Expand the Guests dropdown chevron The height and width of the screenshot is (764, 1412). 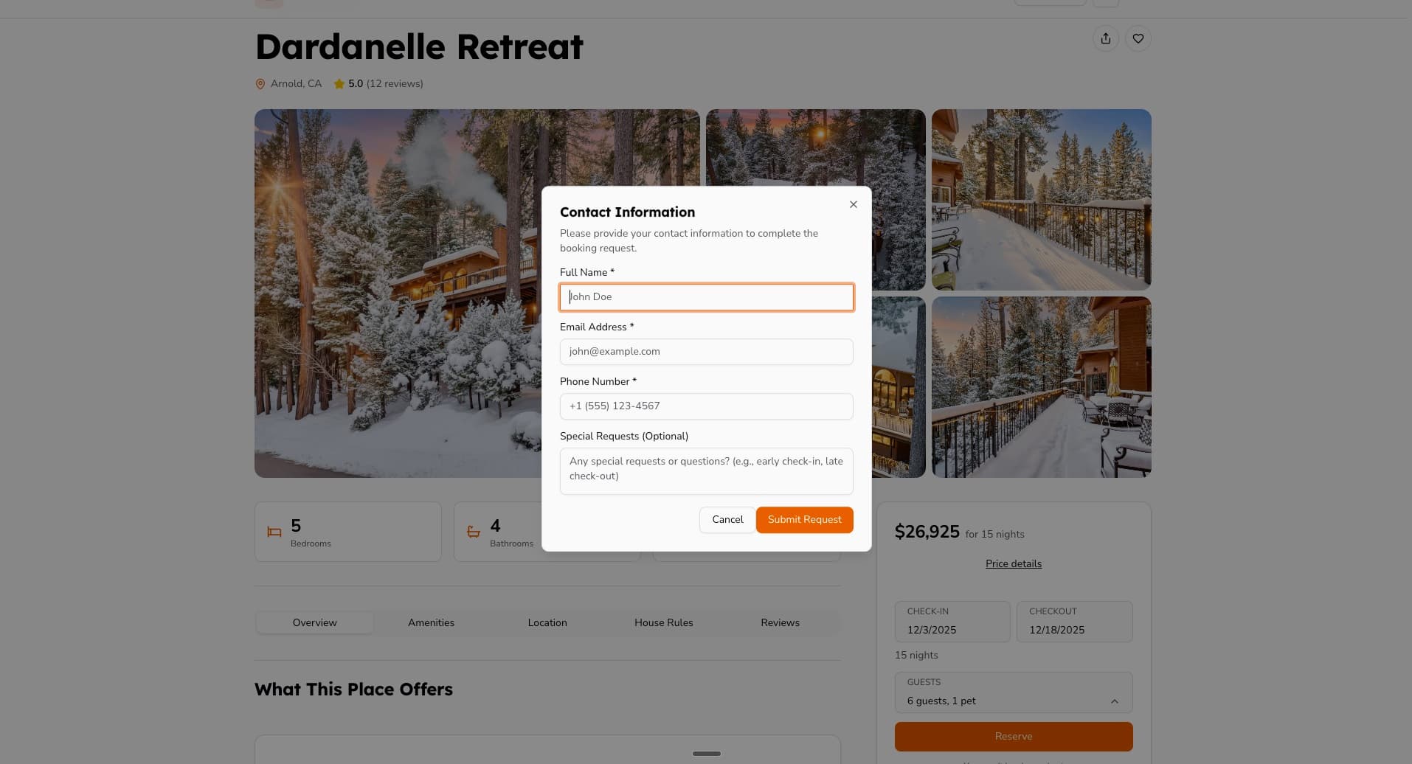pyautogui.click(x=1114, y=701)
